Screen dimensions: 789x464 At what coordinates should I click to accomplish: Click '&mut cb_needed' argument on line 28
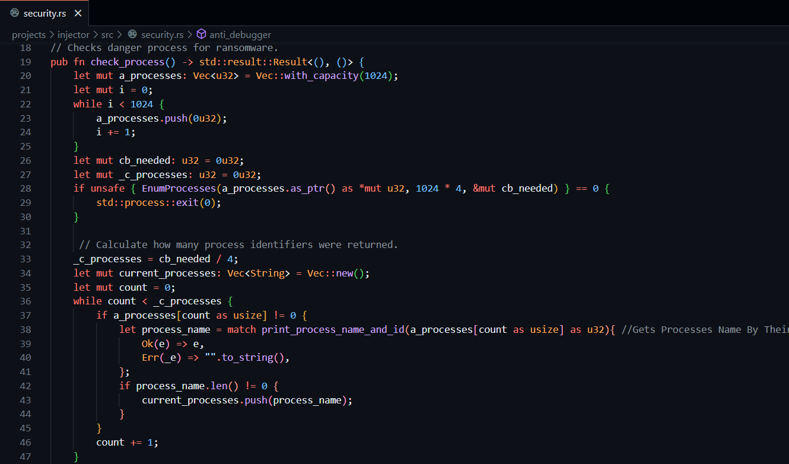click(x=513, y=189)
